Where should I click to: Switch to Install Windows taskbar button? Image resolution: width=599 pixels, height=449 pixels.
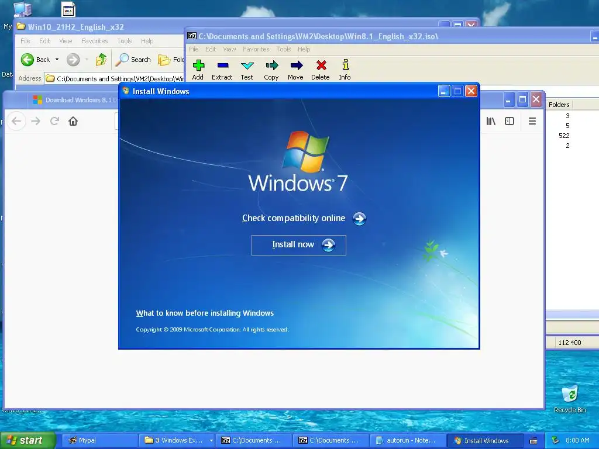[484, 441]
